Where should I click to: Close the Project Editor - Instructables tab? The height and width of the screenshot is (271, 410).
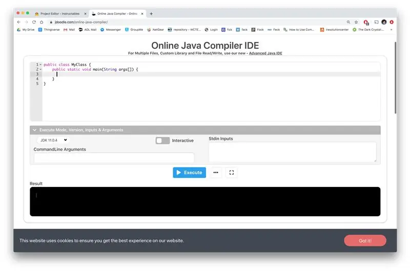tap(85, 14)
